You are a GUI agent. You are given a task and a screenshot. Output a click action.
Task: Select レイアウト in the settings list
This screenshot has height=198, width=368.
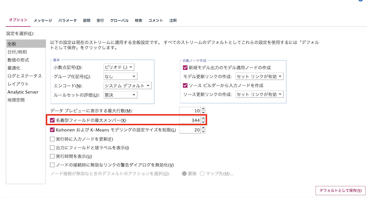pos(26,84)
